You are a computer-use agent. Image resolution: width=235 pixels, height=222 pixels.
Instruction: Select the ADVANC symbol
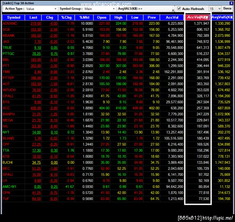(x=10, y=23)
